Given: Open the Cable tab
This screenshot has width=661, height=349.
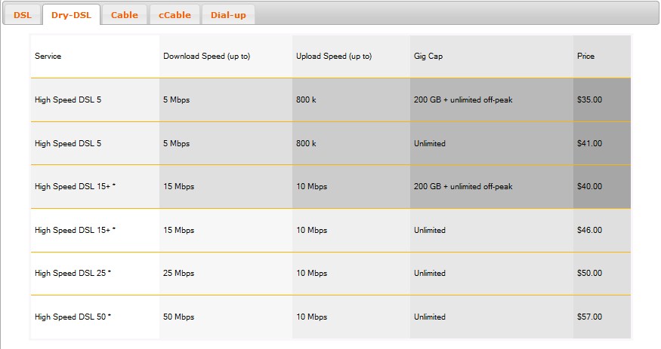Looking at the screenshot, I should (125, 15).
